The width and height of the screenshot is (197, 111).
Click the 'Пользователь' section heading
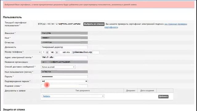12,17
